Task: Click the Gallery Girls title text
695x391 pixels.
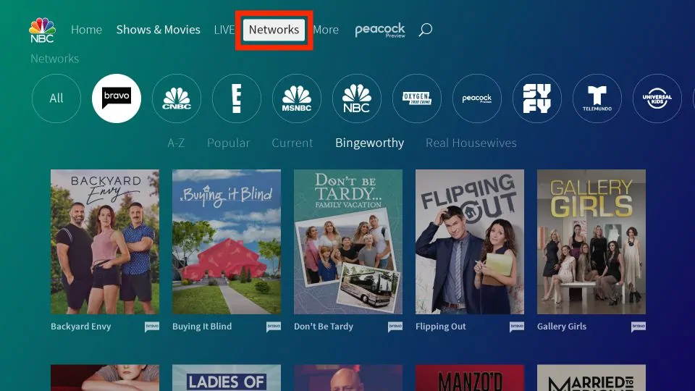Action: 562,327
